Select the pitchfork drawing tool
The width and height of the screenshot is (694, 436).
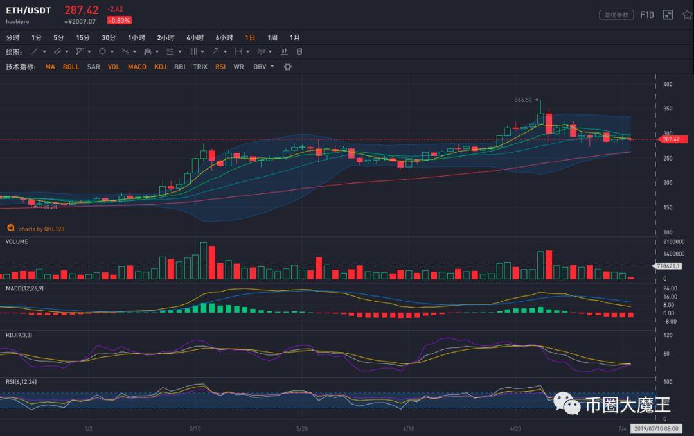click(x=148, y=51)
